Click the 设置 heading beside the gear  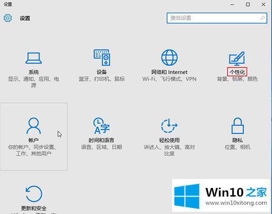pyautogui.click(x=25, y=18)
